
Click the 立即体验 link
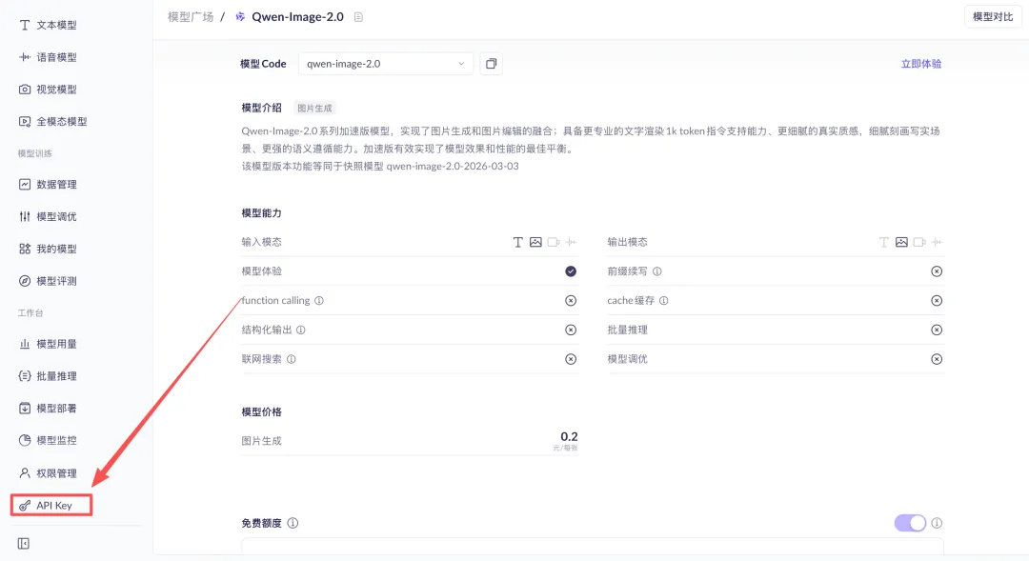point(920,64)
